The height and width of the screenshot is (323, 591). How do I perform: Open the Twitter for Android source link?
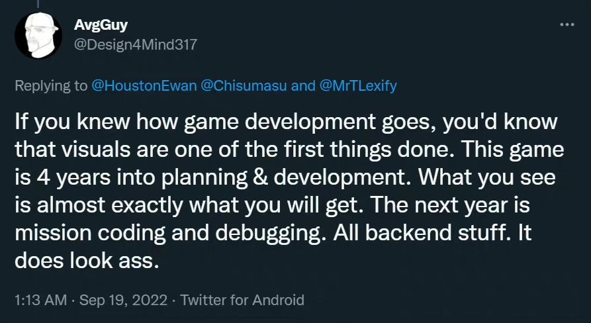coord(242,300)
